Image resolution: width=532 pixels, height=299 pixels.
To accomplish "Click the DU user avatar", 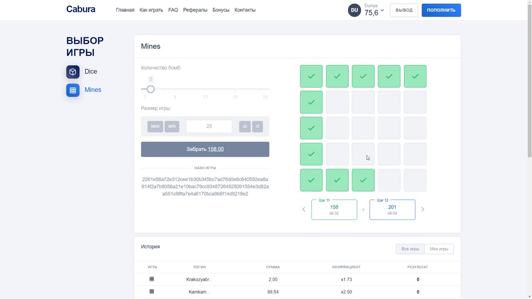I will (x=355, y=10).
